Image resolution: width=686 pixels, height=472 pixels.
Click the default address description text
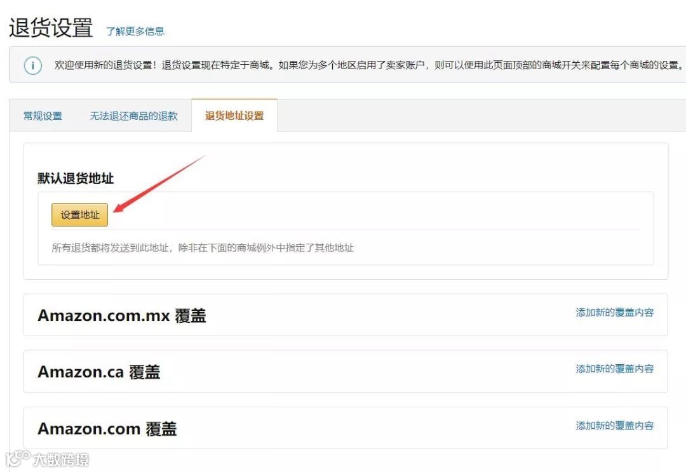(x=194, y=247)
